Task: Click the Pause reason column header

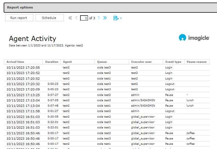Action: [x=196, y=62]
